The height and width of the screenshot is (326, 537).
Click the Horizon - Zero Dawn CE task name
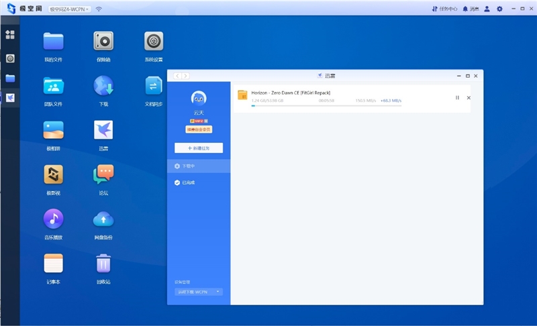pyautogui.click(x=291, y=93)
